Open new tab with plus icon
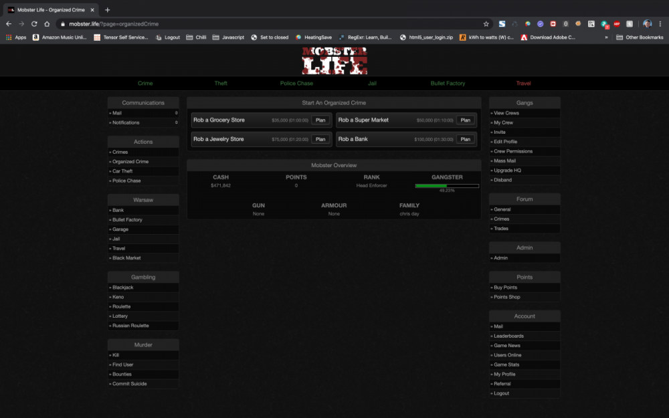The width and height of the screenshot is (669, 418). click(x=108, y=9)
